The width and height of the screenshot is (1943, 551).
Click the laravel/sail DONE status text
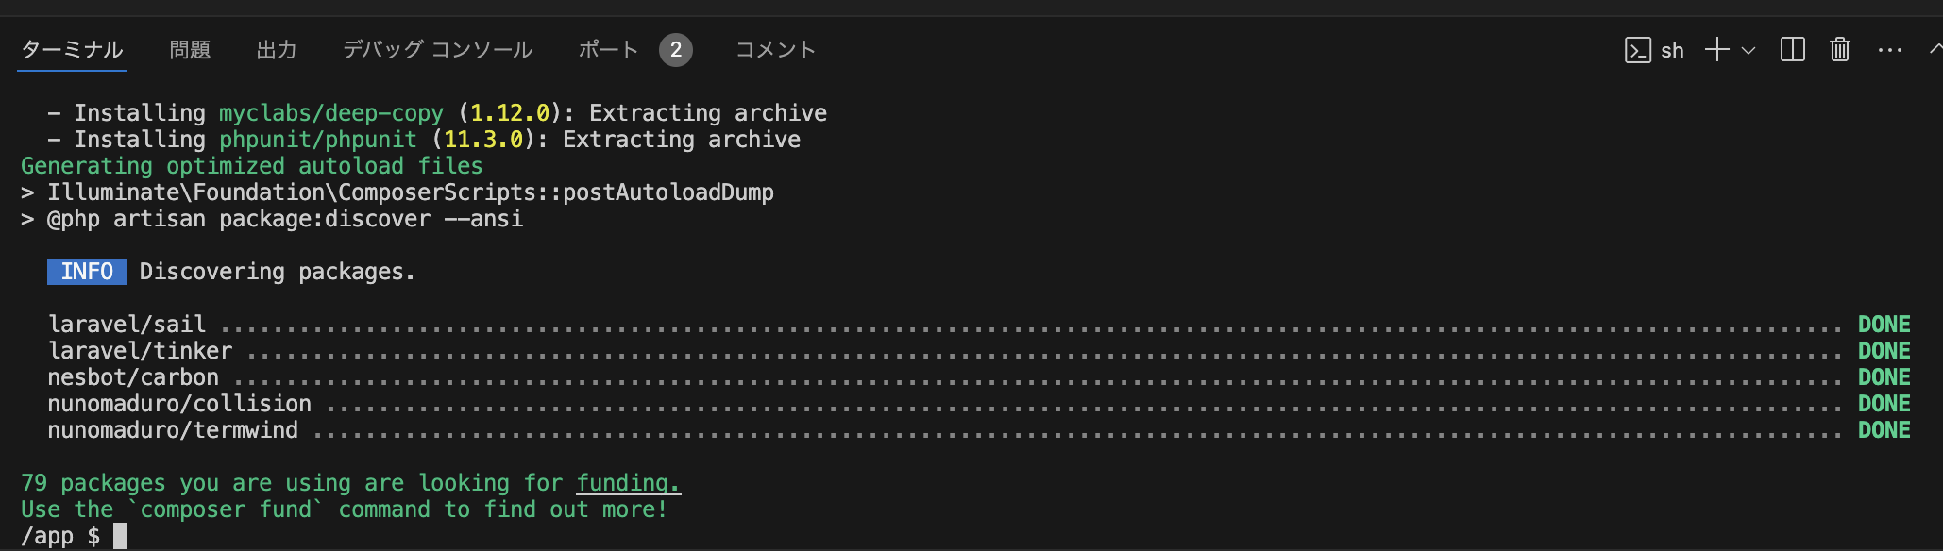coord(1884,324)
